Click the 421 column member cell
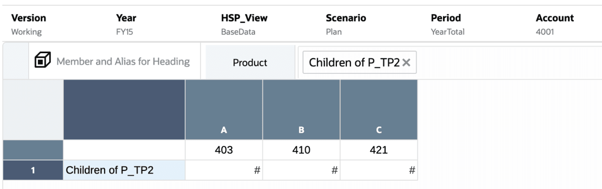The image size is (602, 189). tap(378, 150)
